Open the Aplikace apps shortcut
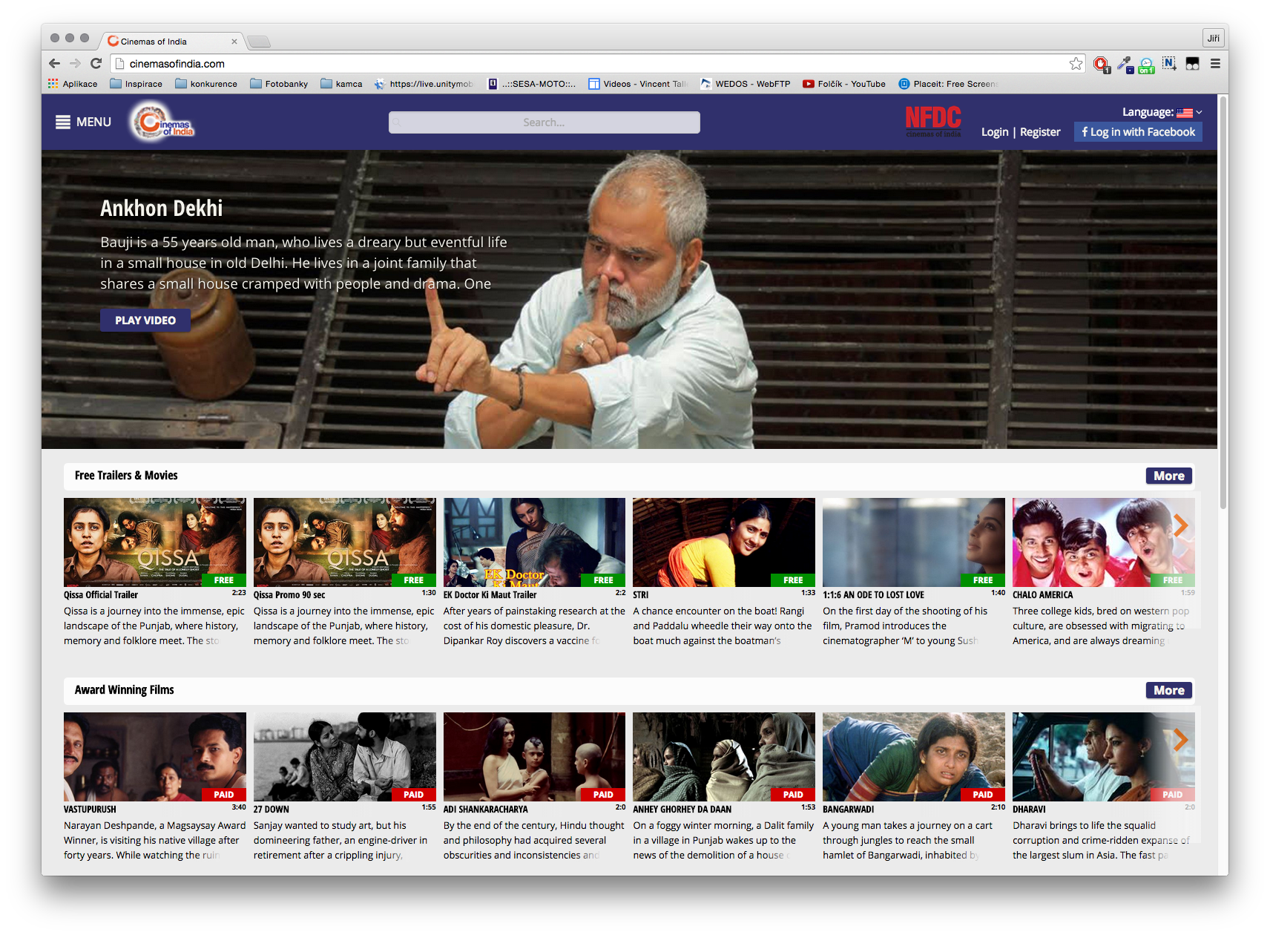Image resolution: width=1270 pixels, height=935 pixels. (x=73, y=84)
